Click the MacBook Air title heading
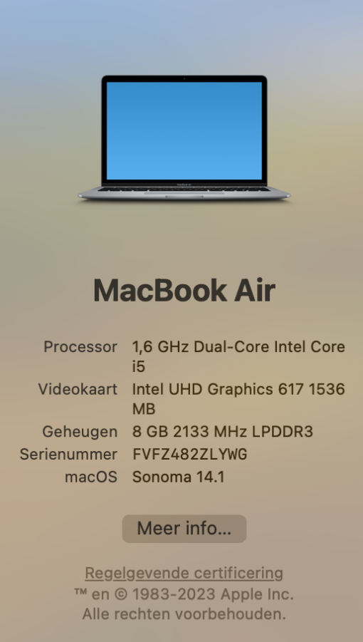The width and height of the screenshot is (363, 642). (184, 290)
